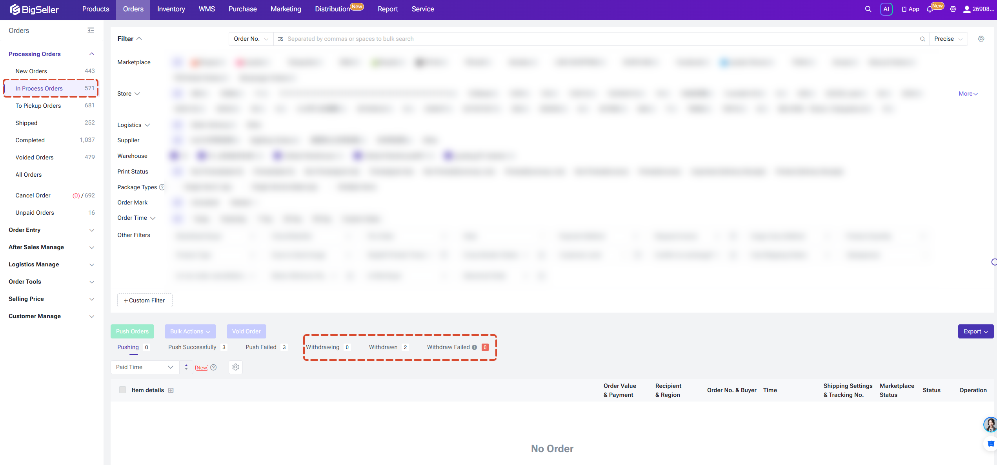Add a Custom Filter
Viewport: 997px width, 465px height.
(145, 300)
